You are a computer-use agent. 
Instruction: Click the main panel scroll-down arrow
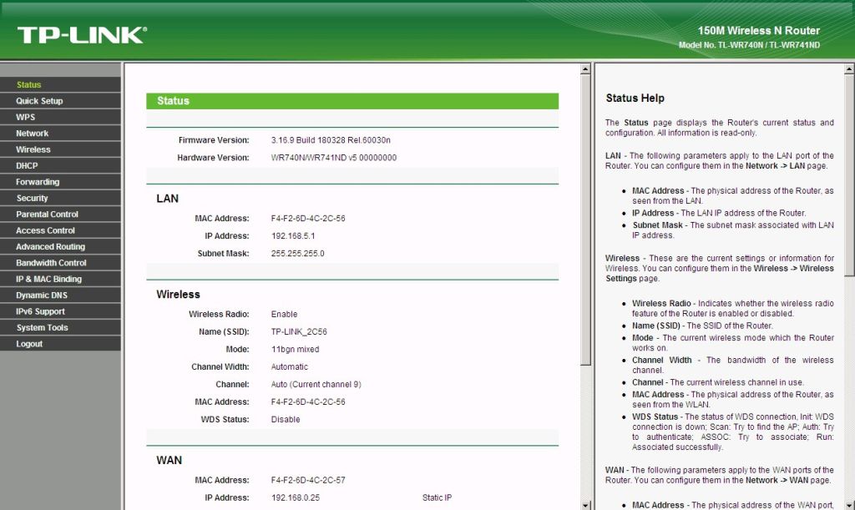click(x=585, y=505)
